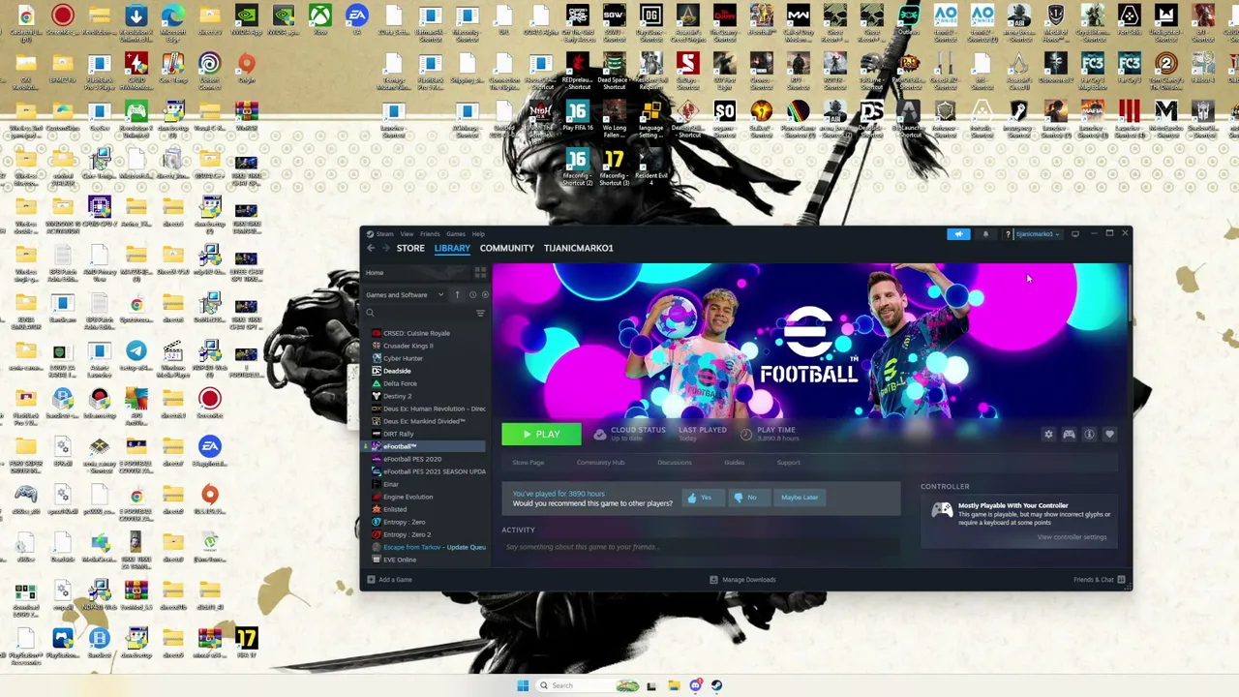Open the View menu in Steam
The width and height of the screenshot is (1239, 697).
407,234
